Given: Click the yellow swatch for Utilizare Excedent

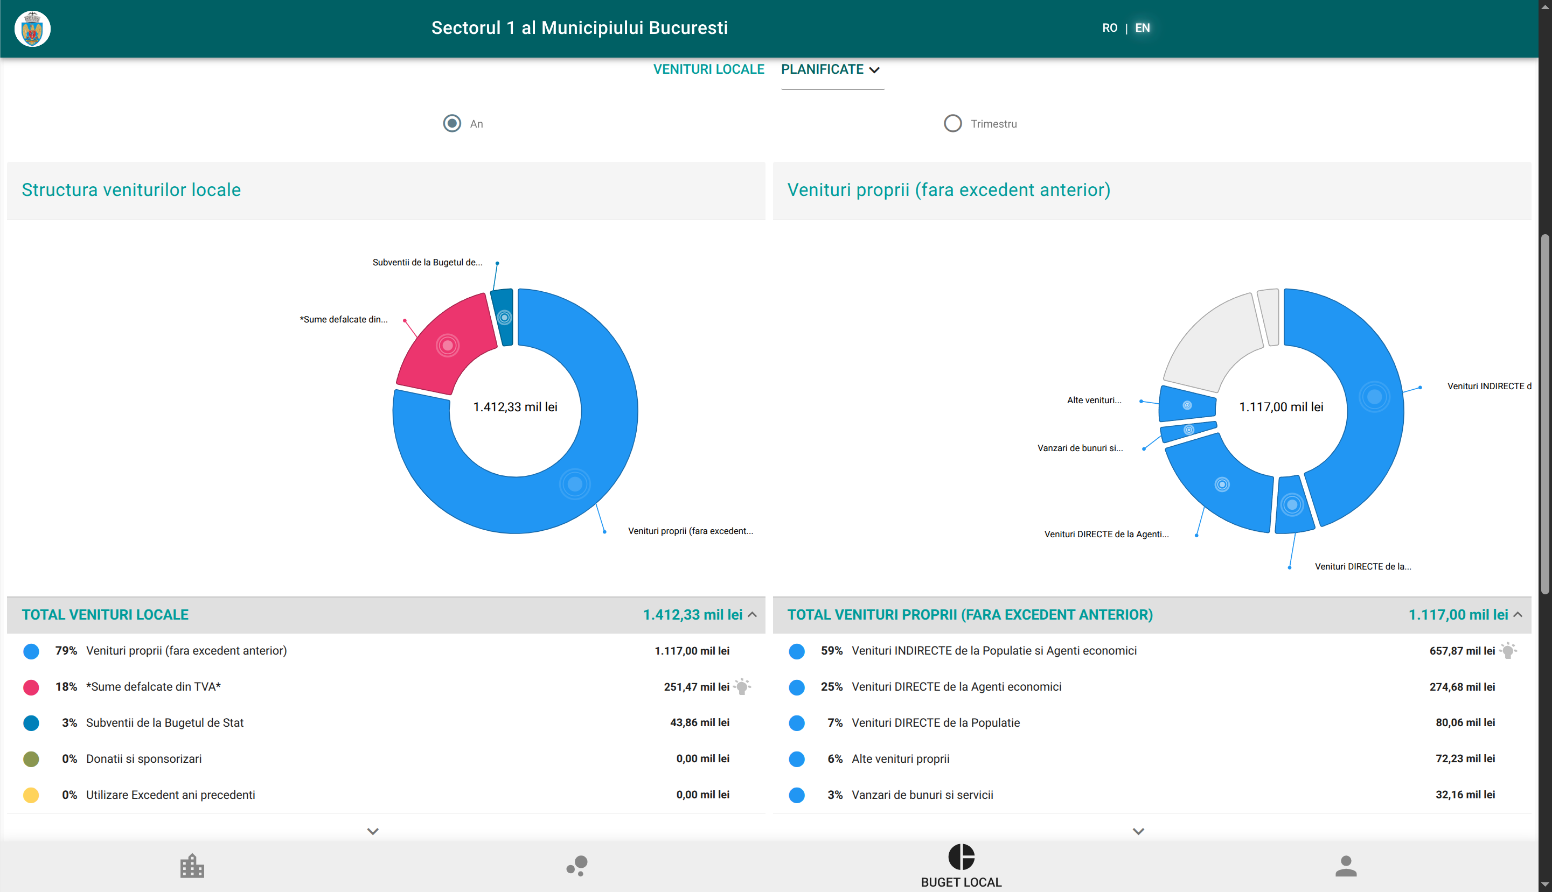Looking at the screenshot, I should 31,795.
